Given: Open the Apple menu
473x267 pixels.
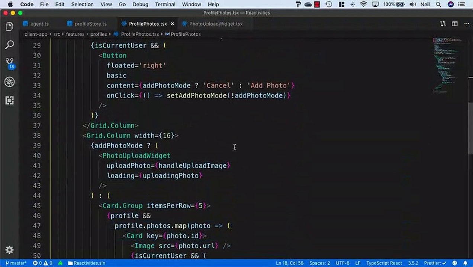Looking at the screenshot, I should pyautogui.click(x=10, y=4).
